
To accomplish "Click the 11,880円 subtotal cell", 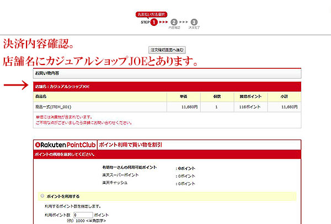I will pos(284,107).
